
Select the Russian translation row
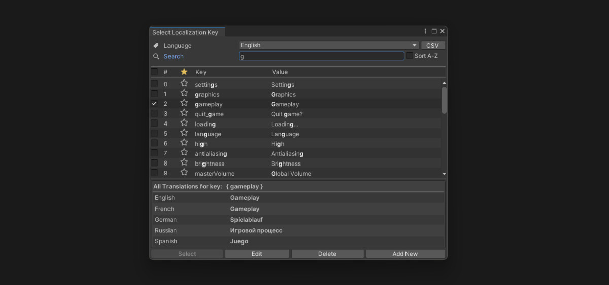coord(298,230)
